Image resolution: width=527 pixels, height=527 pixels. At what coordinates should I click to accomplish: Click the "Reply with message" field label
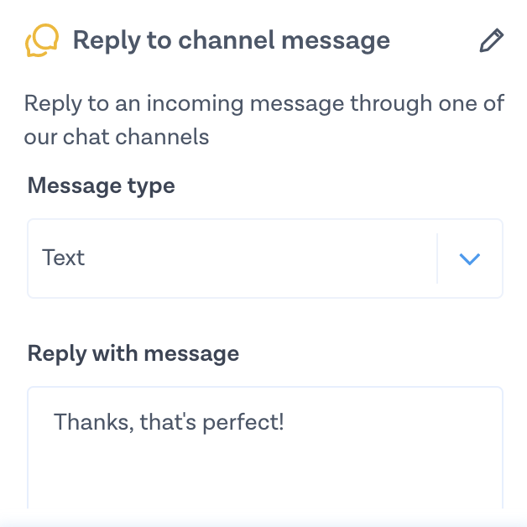click(x=133, y=353)
